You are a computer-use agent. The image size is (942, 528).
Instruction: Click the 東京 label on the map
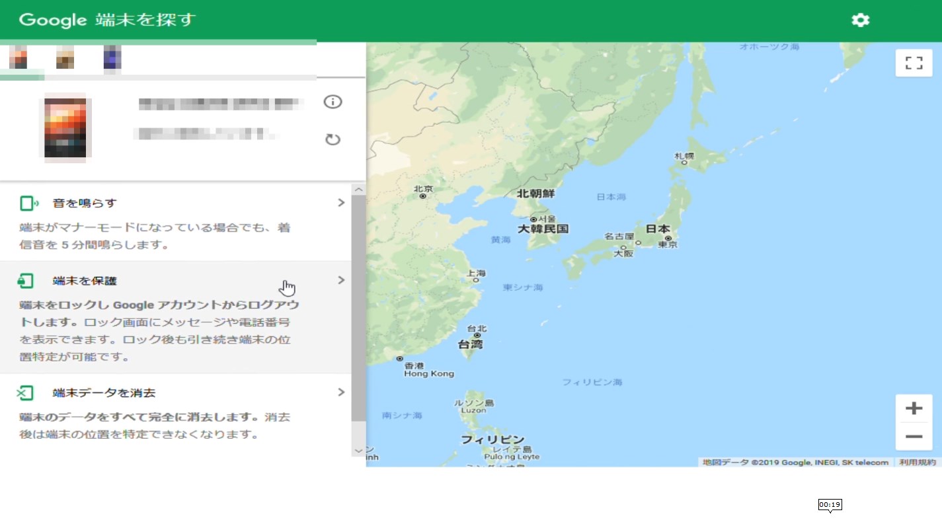point(668,245)
